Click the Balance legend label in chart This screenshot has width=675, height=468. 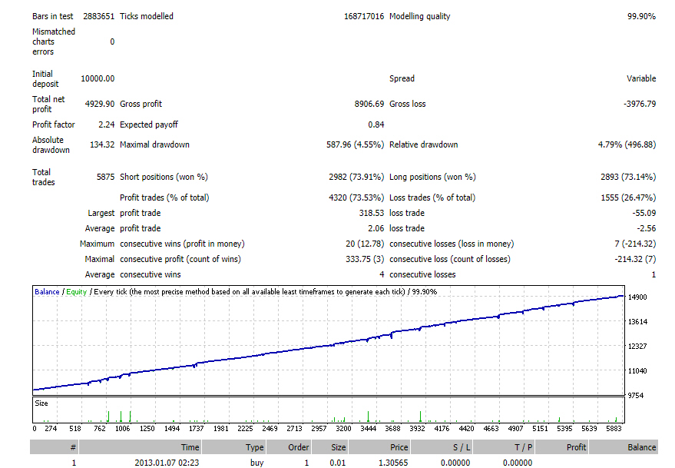(47, 292)
